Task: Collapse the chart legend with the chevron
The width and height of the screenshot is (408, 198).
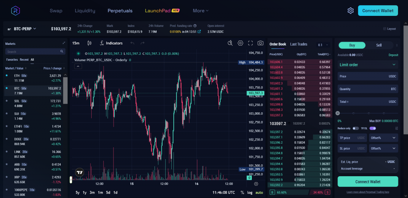Action: (x=78, y=66)
